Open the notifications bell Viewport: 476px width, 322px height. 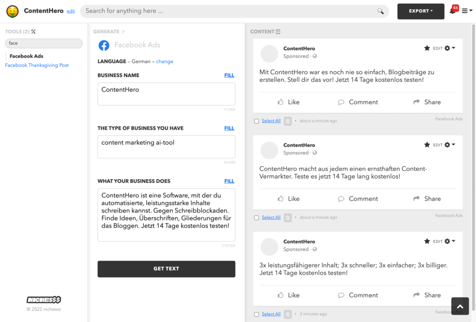pos(452,11)
